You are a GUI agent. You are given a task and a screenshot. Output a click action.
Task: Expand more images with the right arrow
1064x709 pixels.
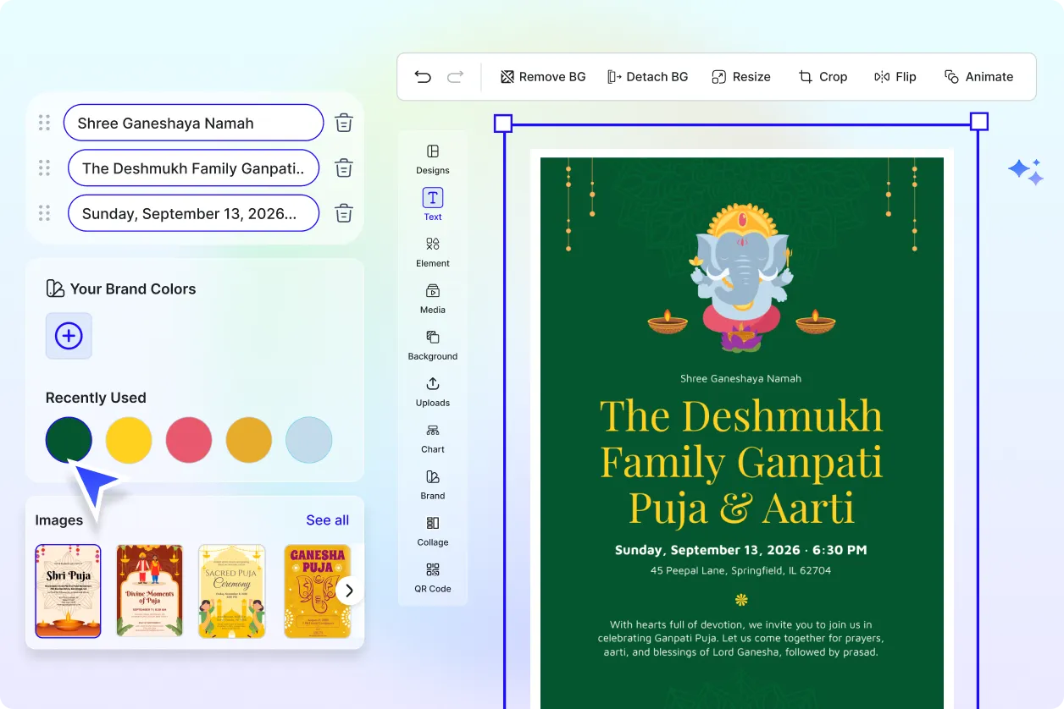(x=348, y=590)
